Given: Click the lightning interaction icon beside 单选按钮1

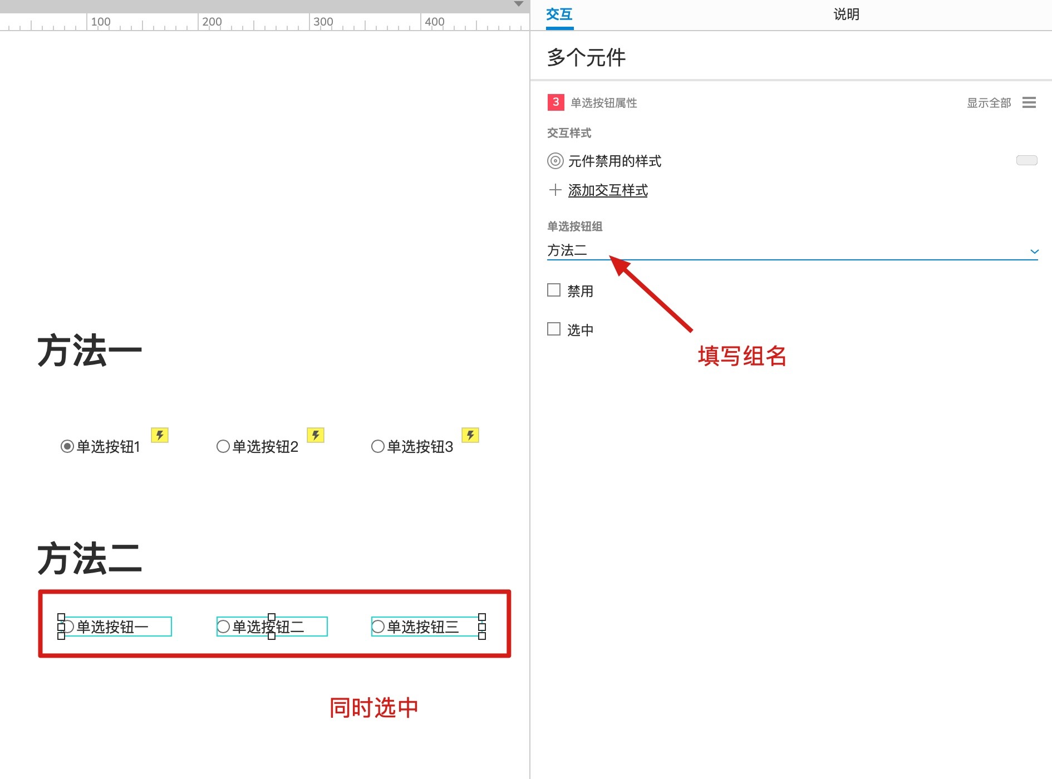Looking at the screenshot, I should (160, 436).
